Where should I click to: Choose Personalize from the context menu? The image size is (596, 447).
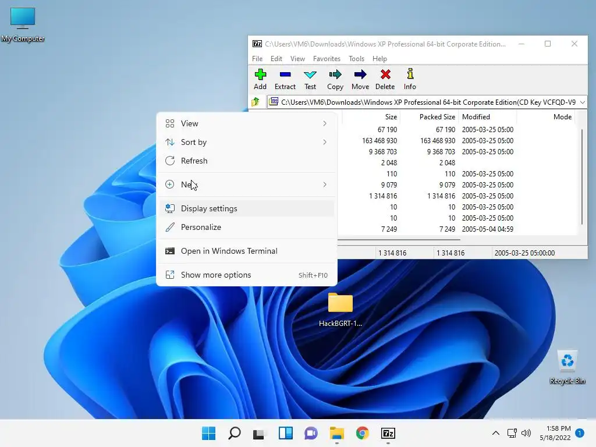(247, 227)
